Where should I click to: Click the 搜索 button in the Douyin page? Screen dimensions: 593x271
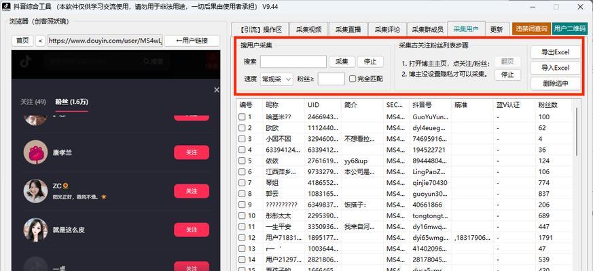pyautogui.click(x=153, y=62)
